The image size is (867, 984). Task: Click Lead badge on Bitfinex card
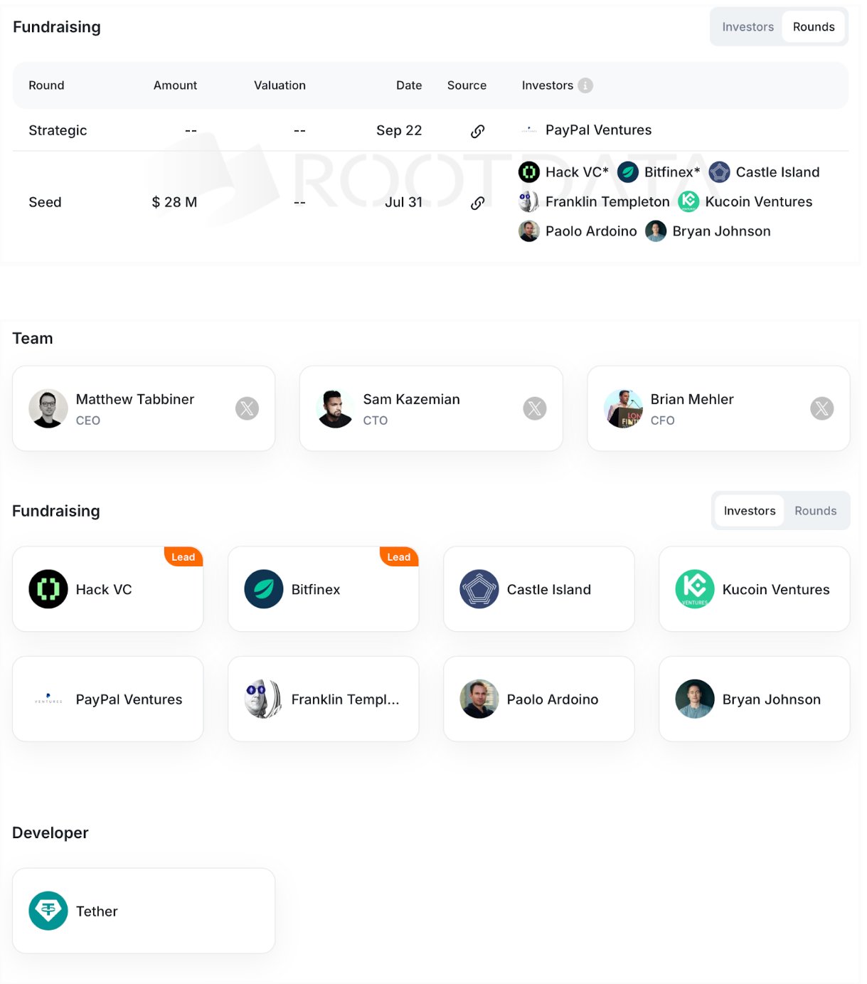click(399, 557)
